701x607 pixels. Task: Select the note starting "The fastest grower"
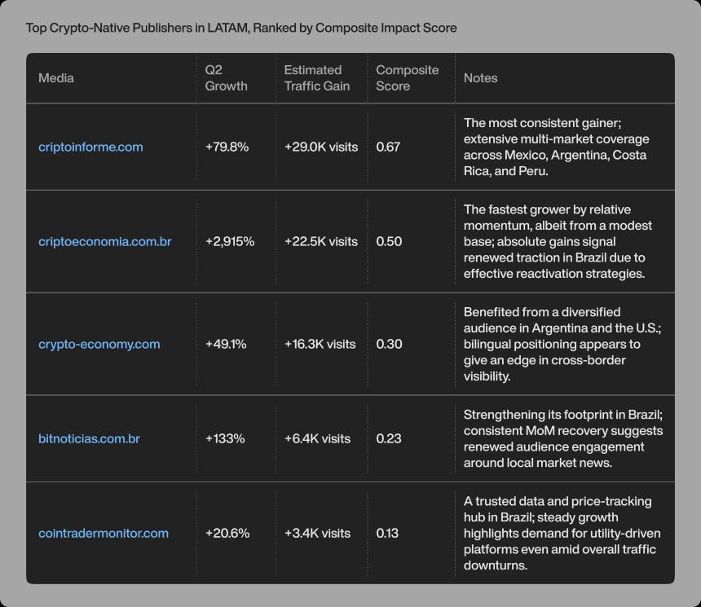pyautogui.click(x=558, y=241)
